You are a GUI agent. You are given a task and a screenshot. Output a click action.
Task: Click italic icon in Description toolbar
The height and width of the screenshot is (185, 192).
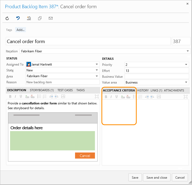point(15,96)
